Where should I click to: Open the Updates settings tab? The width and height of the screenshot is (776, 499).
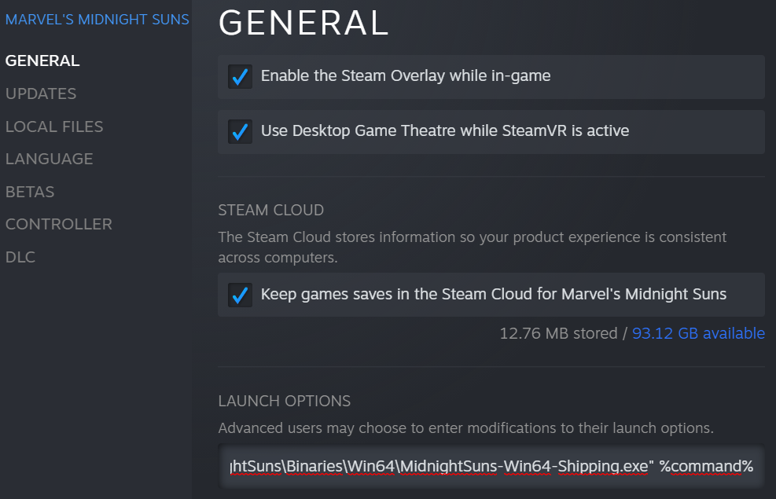pyautogui.click(x=41, y=94)
